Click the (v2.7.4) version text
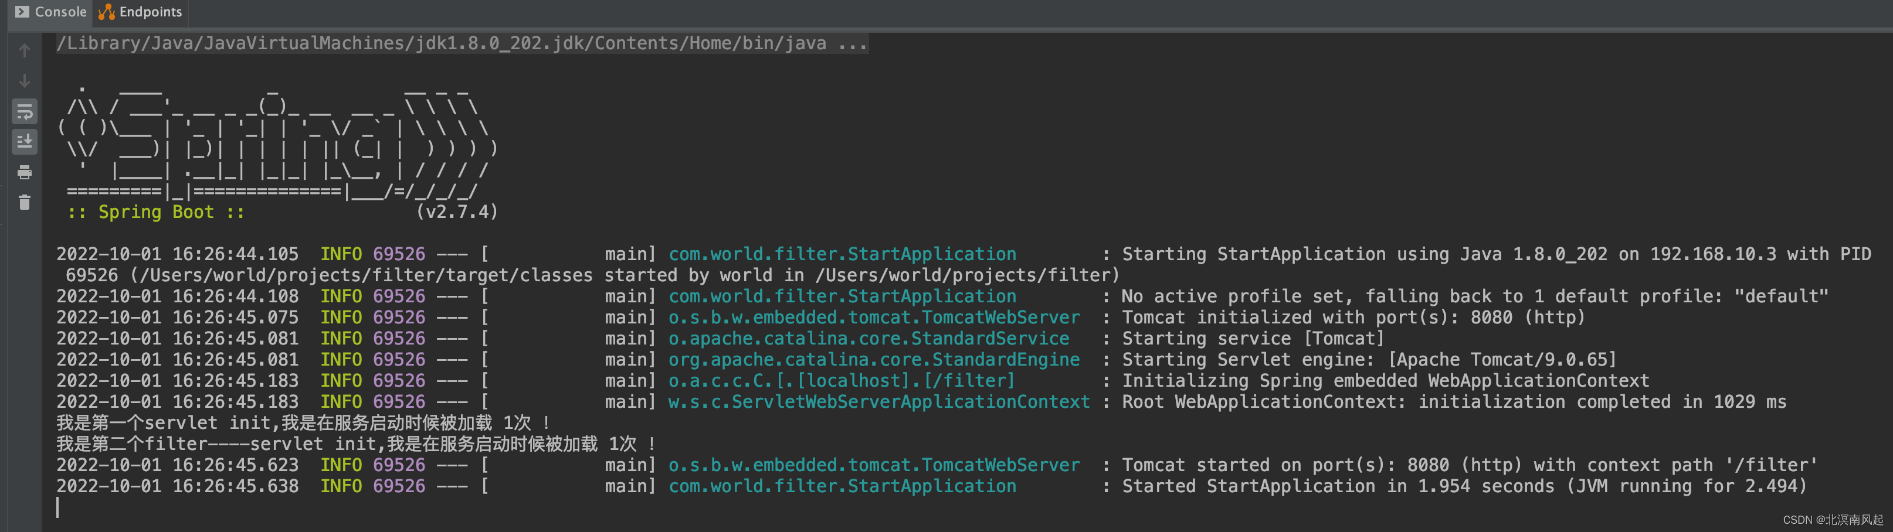Screen dimensions: 1893x532 (457, 212)
